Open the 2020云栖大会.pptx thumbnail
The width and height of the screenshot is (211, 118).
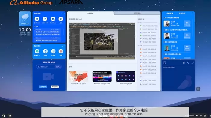[78, 77]
